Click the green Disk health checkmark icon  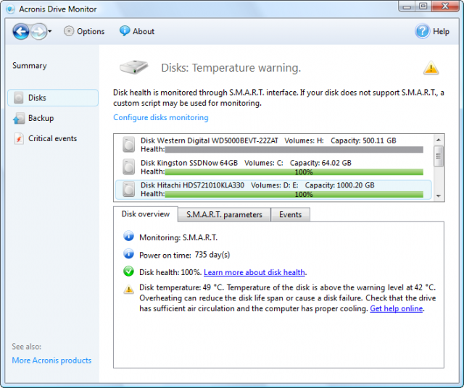129,271
